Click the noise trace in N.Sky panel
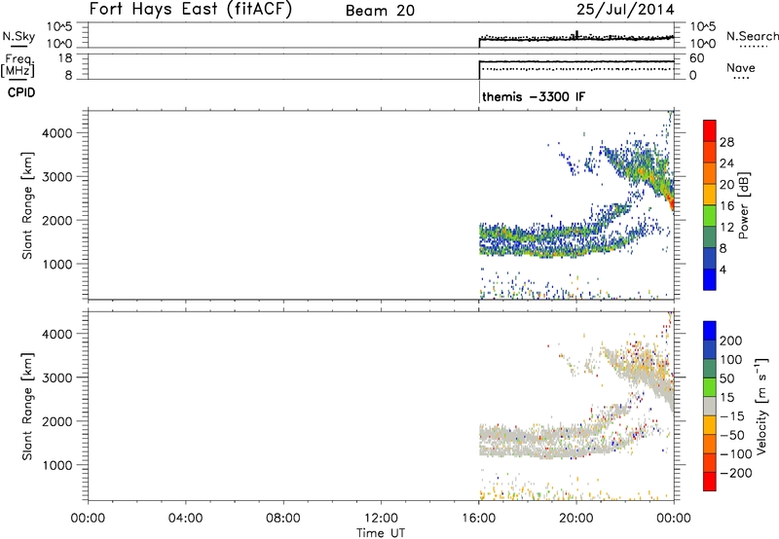 coord(576,39)
